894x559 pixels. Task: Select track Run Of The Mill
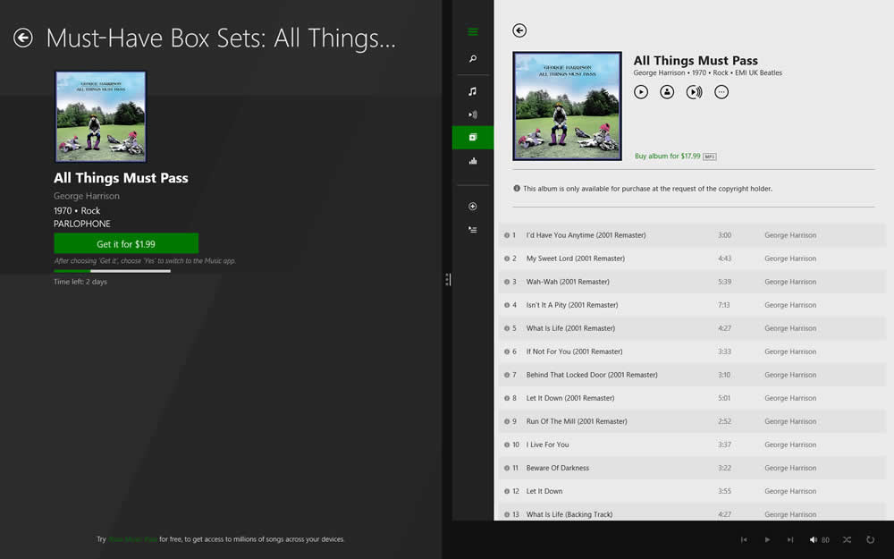coord(692,421)
